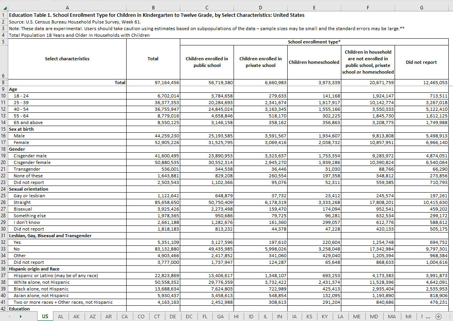
Task: Click the 'Did not report' column header cell
Action: pyautogui.click(x=421, y=62)
